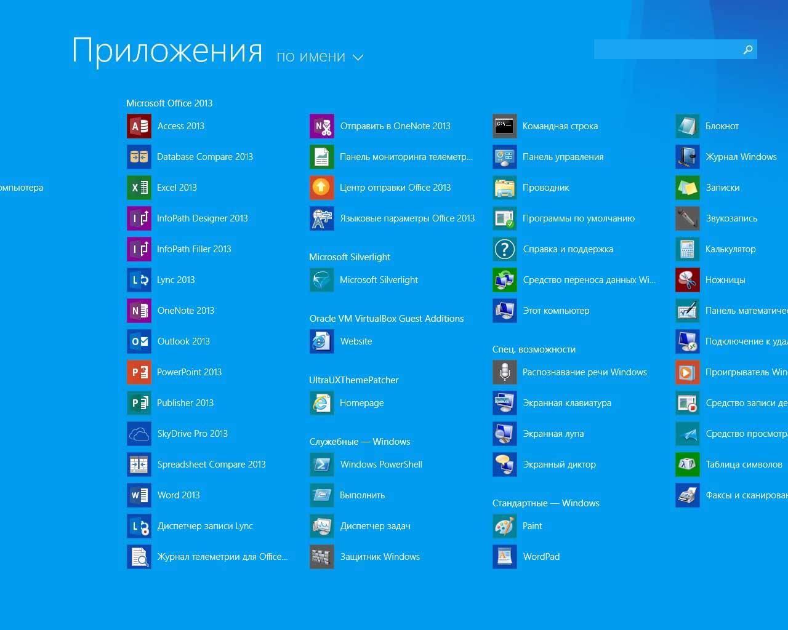This screenshot has width=788, height=630.
Task: Launch the Paint app icon
Action: (x=505, y=526)
